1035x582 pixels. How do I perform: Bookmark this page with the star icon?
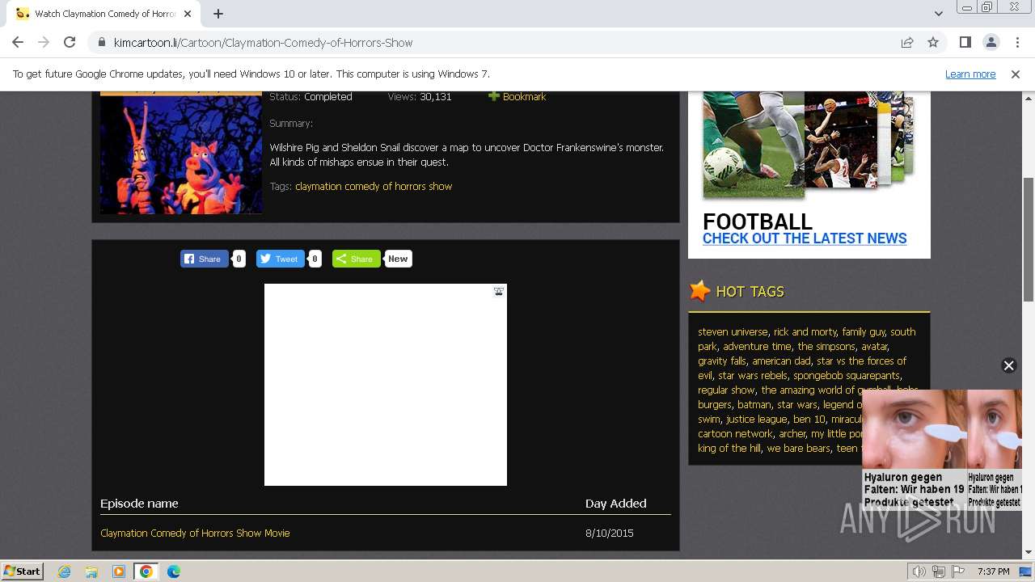[x=933, y=42]
